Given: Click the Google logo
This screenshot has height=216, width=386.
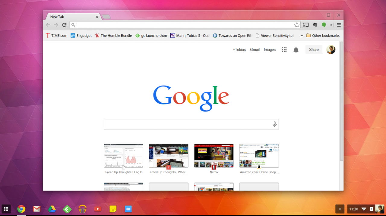Looking at the screenshot, I should [x=191, y=98].
